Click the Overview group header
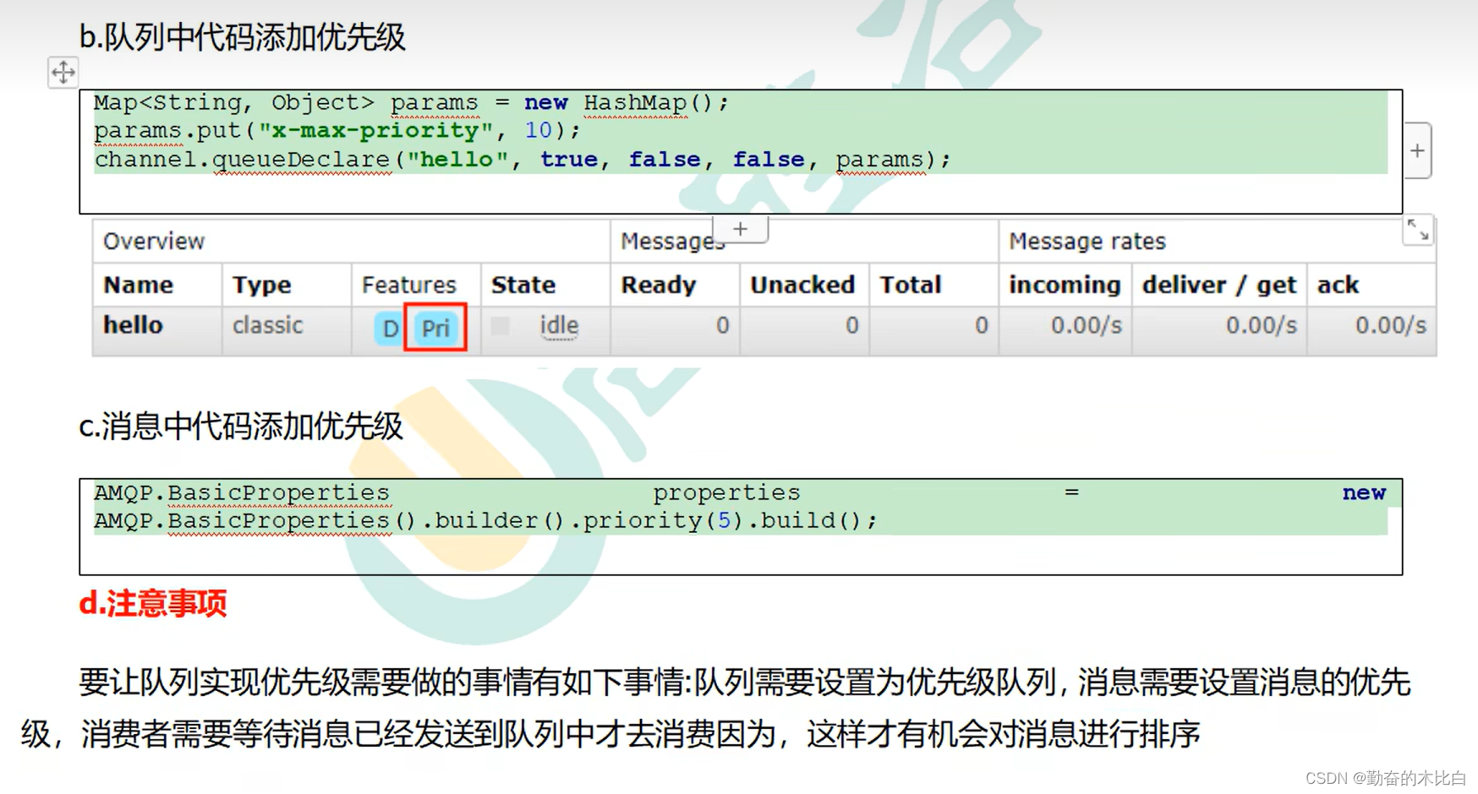This screenshot has width=1478, height=794. tap(154, 242)
